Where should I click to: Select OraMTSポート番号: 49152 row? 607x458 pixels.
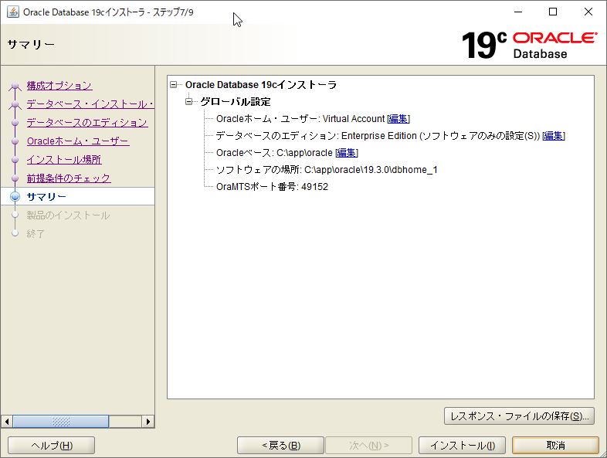[x=272, y=187]
